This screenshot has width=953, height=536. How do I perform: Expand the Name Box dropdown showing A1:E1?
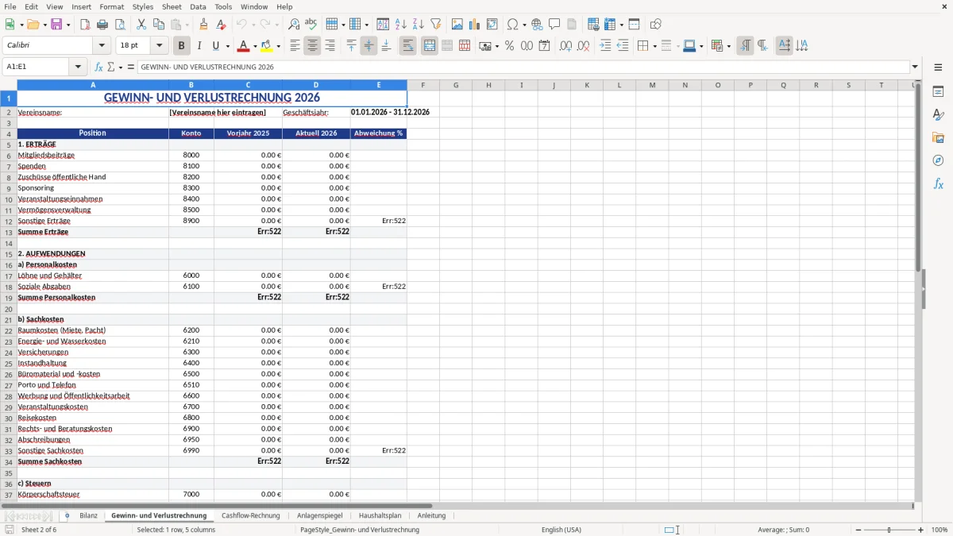(78, 67)
